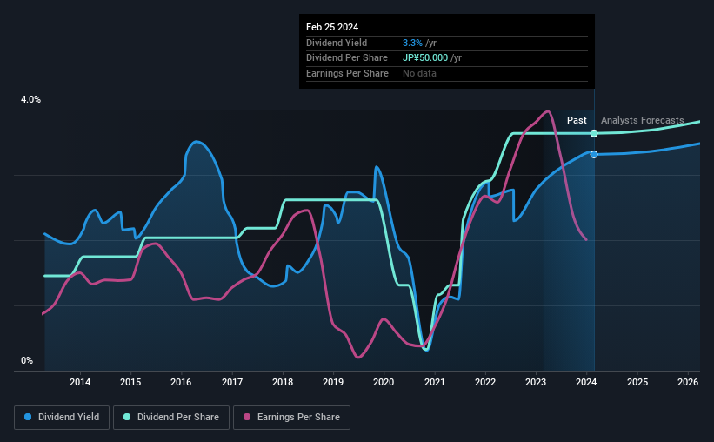Click the Dividend Yield data point marker
Viewport: 714px width, 442px height.
594,155
